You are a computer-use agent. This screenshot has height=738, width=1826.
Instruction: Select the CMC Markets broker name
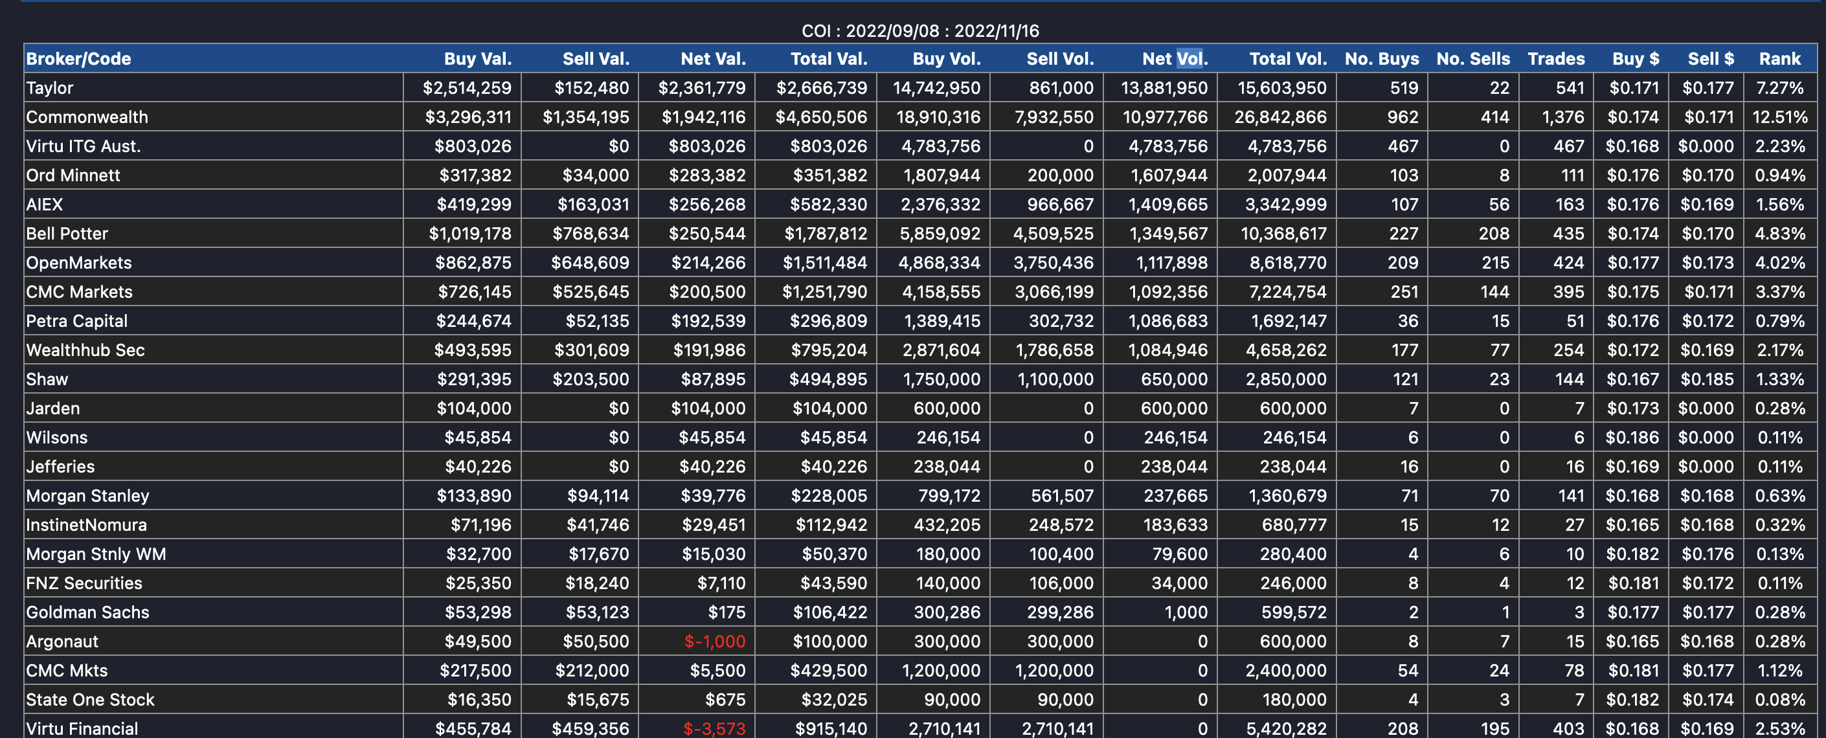coord(80,291)
